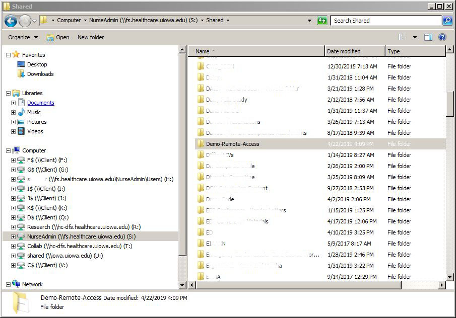Click in the Search Shared field
This screenshot has width=456, height=318.
[385, 21]
